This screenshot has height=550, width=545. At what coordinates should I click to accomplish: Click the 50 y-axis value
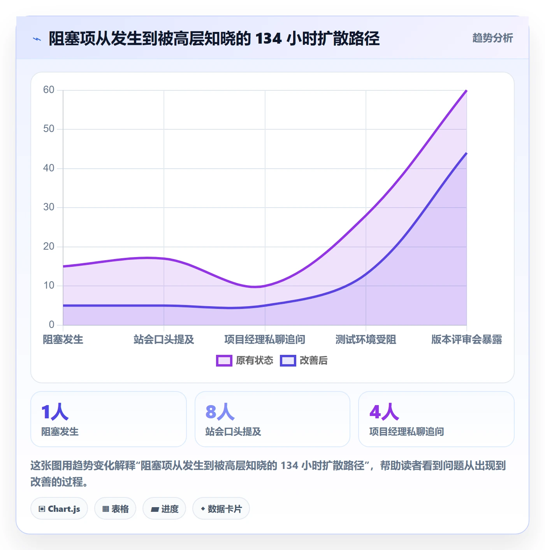(x=49, y=129)
